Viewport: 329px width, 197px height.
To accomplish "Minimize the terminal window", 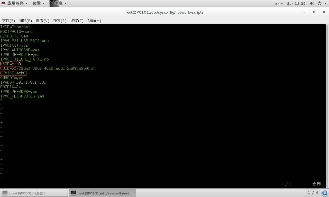I will coord(305,12).
